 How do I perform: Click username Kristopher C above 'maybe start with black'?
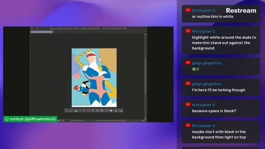[x=203, y=126]
